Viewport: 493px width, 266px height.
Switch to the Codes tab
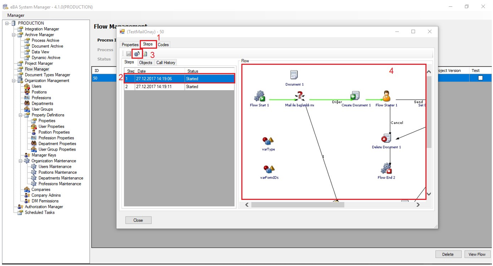(x=163, y=45)
